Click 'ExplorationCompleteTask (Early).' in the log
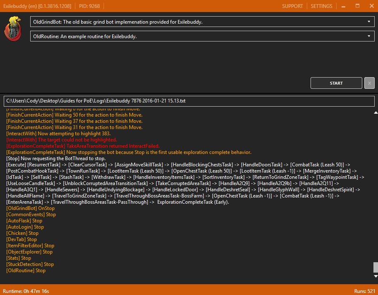 193,202
